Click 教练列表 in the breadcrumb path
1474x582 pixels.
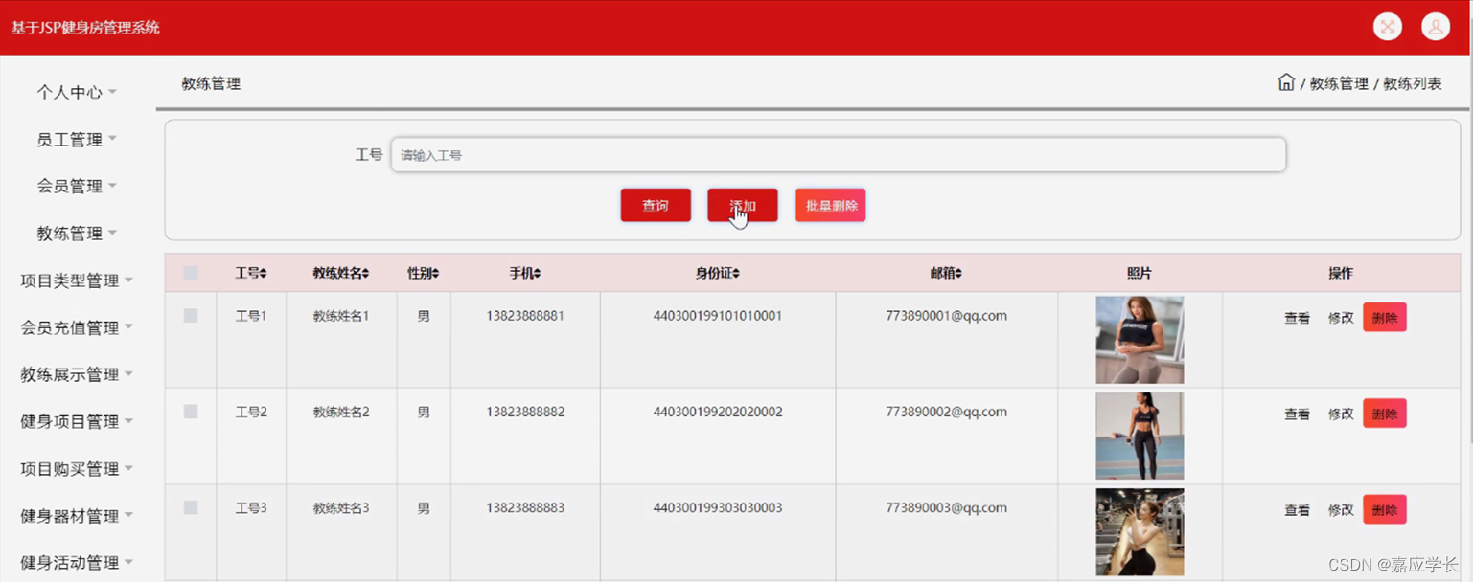tap(1413, 83)
